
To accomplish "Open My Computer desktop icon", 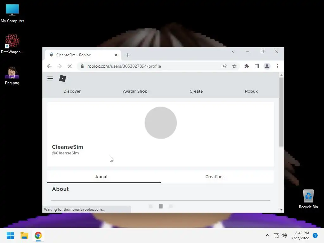I will tap(12, 13).
